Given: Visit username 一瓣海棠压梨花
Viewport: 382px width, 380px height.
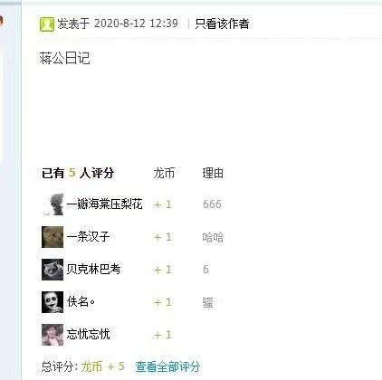Looking at the screenshot, I should tap(104, 204).
